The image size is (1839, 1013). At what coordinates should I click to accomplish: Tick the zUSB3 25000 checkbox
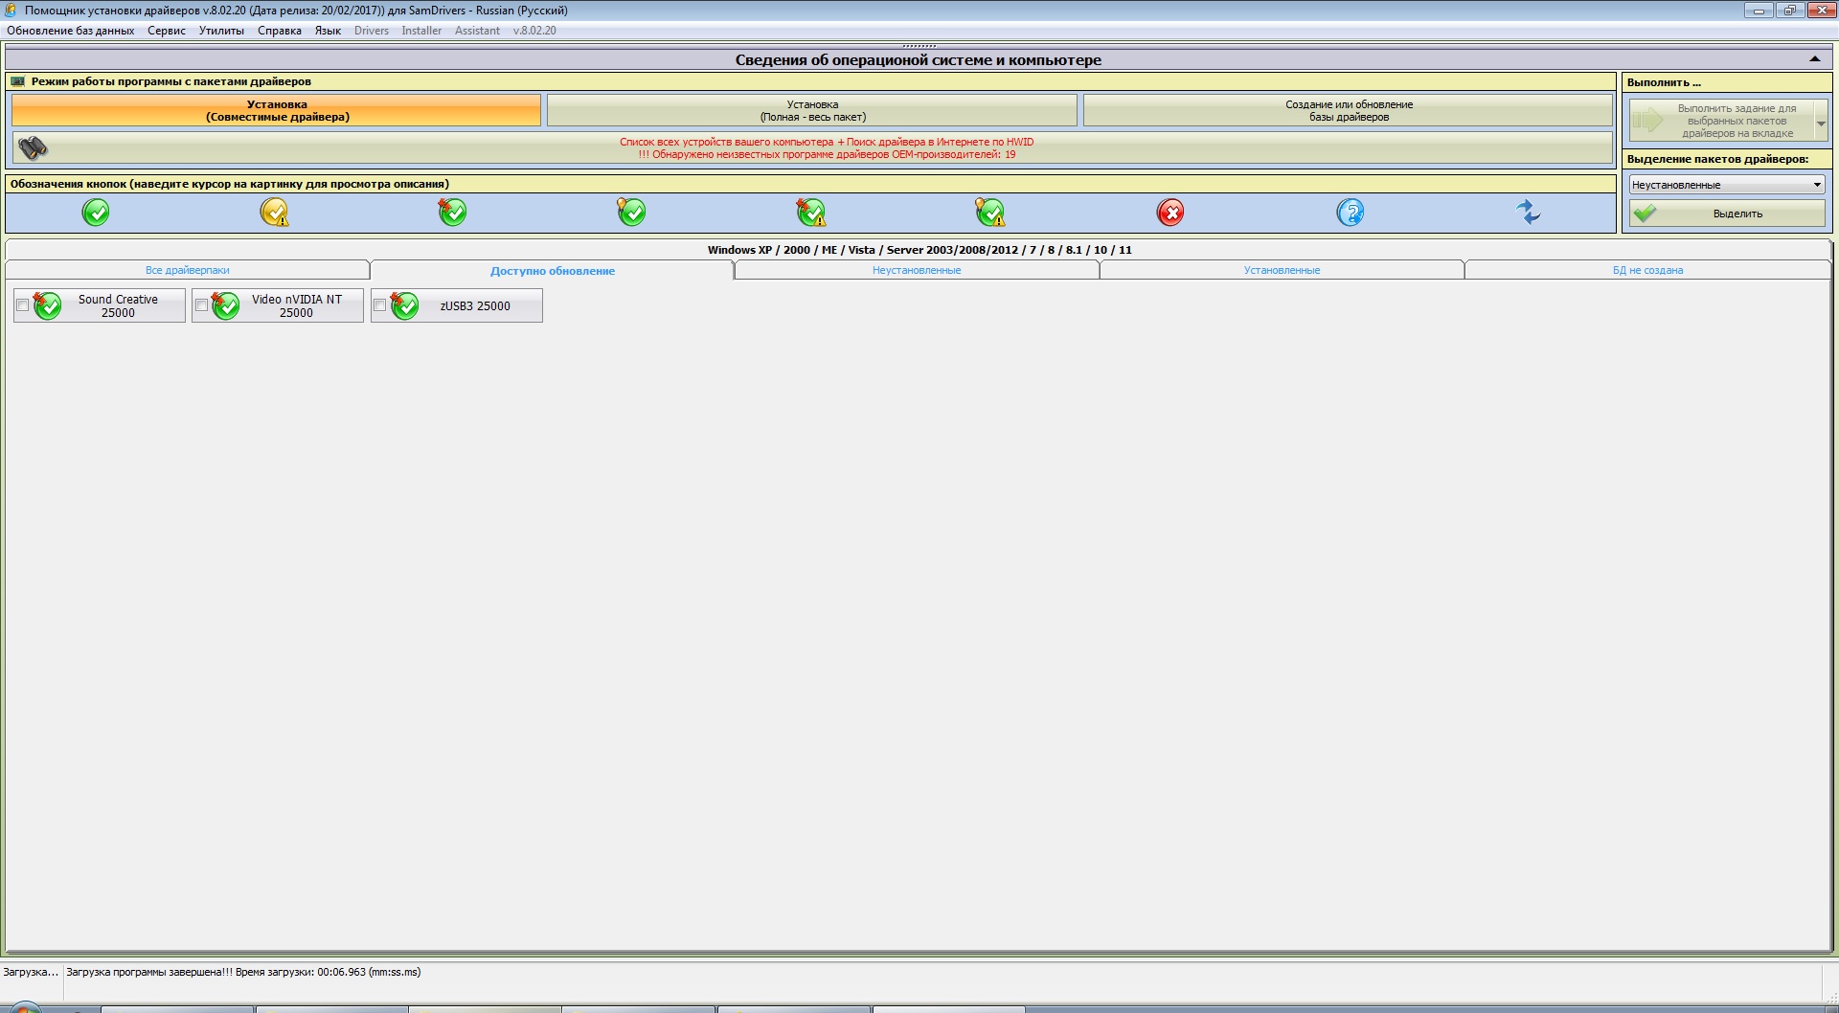point(380,305)
